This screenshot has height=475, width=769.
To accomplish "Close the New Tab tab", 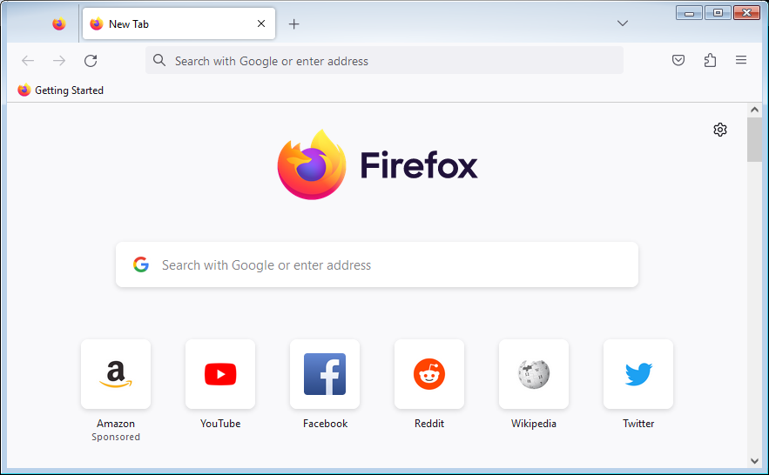I will [261, 24].
